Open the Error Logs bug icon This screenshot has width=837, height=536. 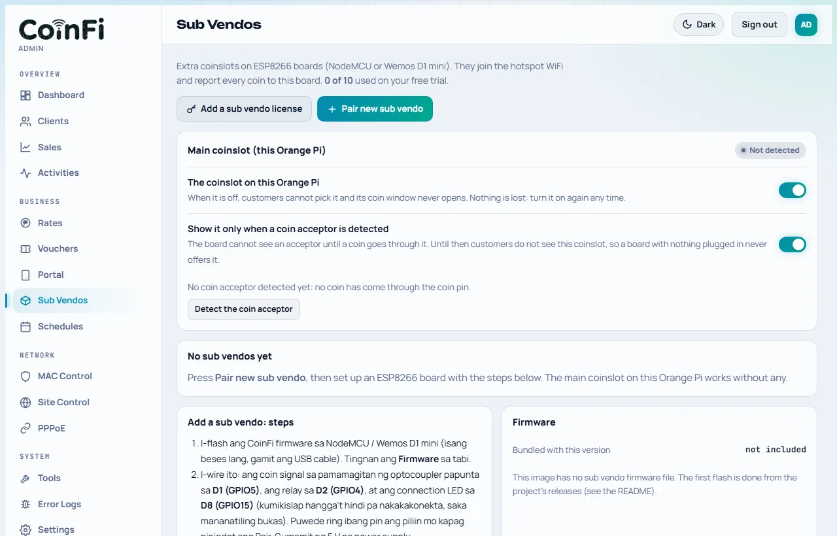point(26,505)
